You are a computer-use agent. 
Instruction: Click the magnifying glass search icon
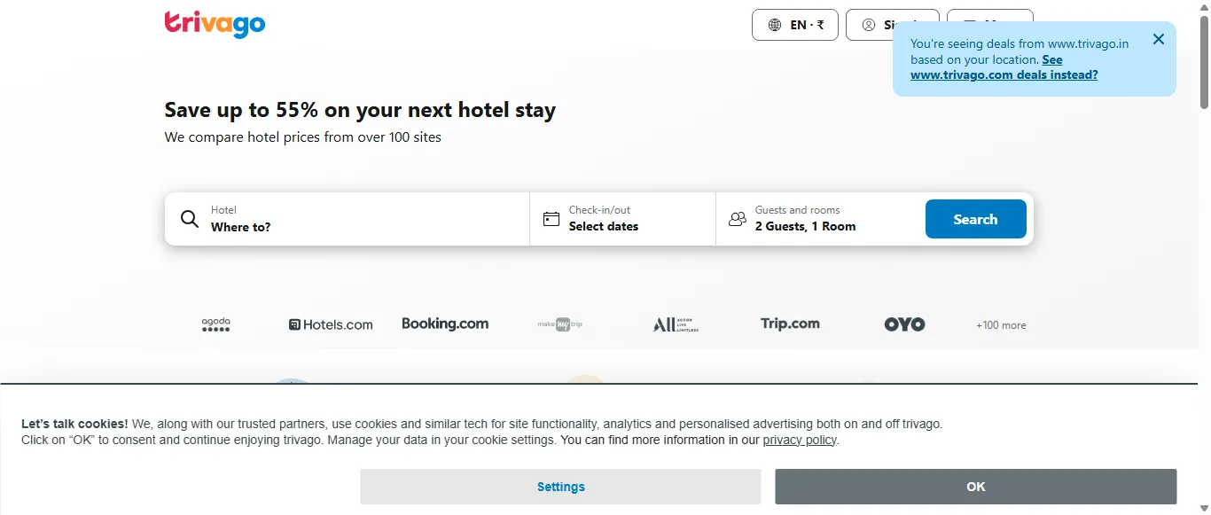pyautogui.click(x=190, y=219)
